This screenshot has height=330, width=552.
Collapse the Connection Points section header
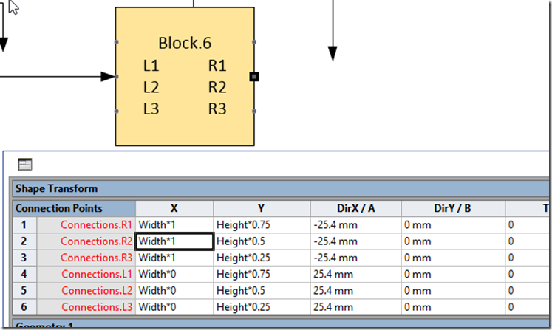coord(59,208)
